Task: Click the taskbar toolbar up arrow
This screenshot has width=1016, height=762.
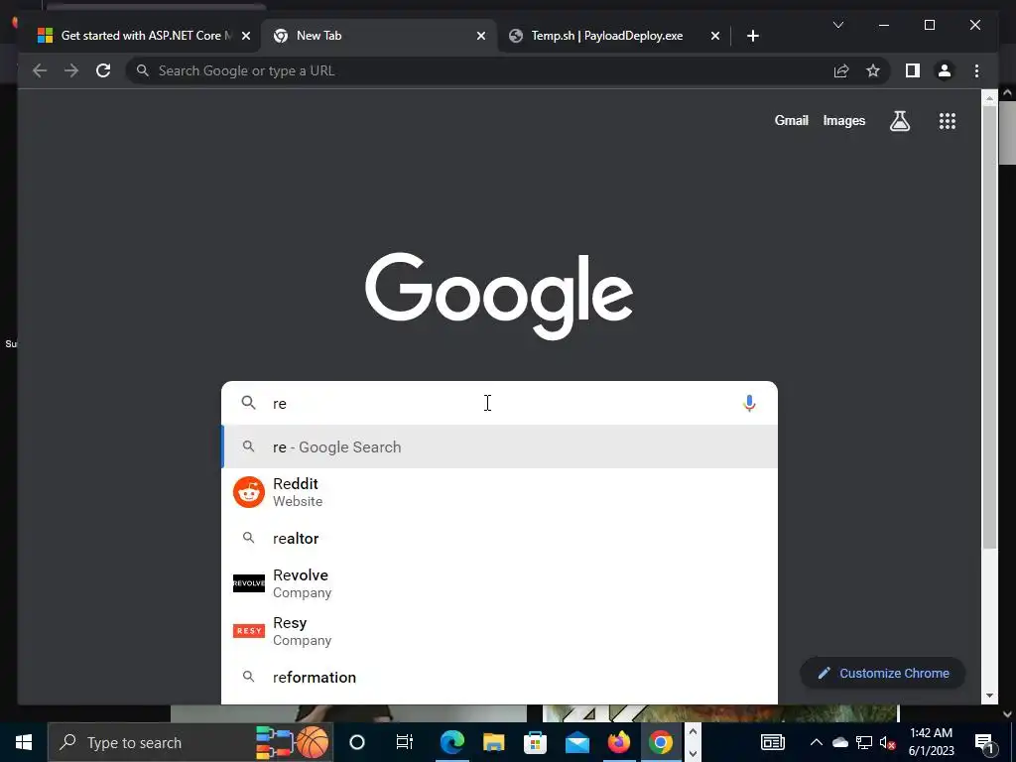Action: tap(692, 732)
